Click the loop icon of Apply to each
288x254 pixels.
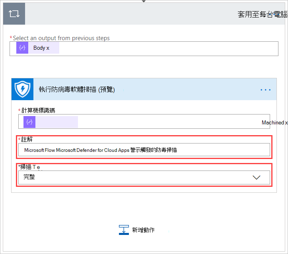click(x=14, y=14)
